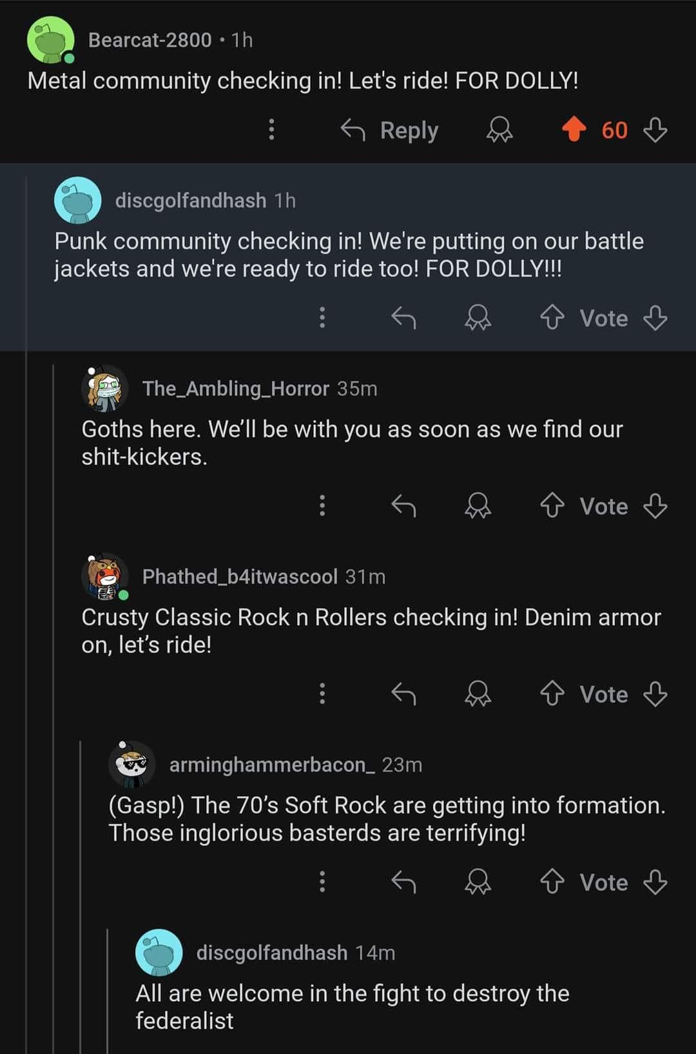Screen dimensions: 696x1054
Task: Give award to Bearcat-2800's comment
Action: coord(499,130)
